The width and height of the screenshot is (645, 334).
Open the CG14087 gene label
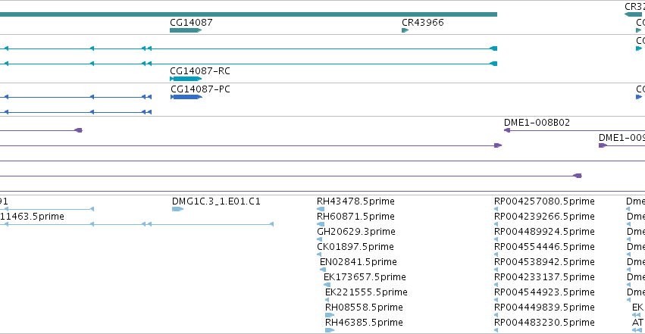pyautogui.click(x=191, y=22)
